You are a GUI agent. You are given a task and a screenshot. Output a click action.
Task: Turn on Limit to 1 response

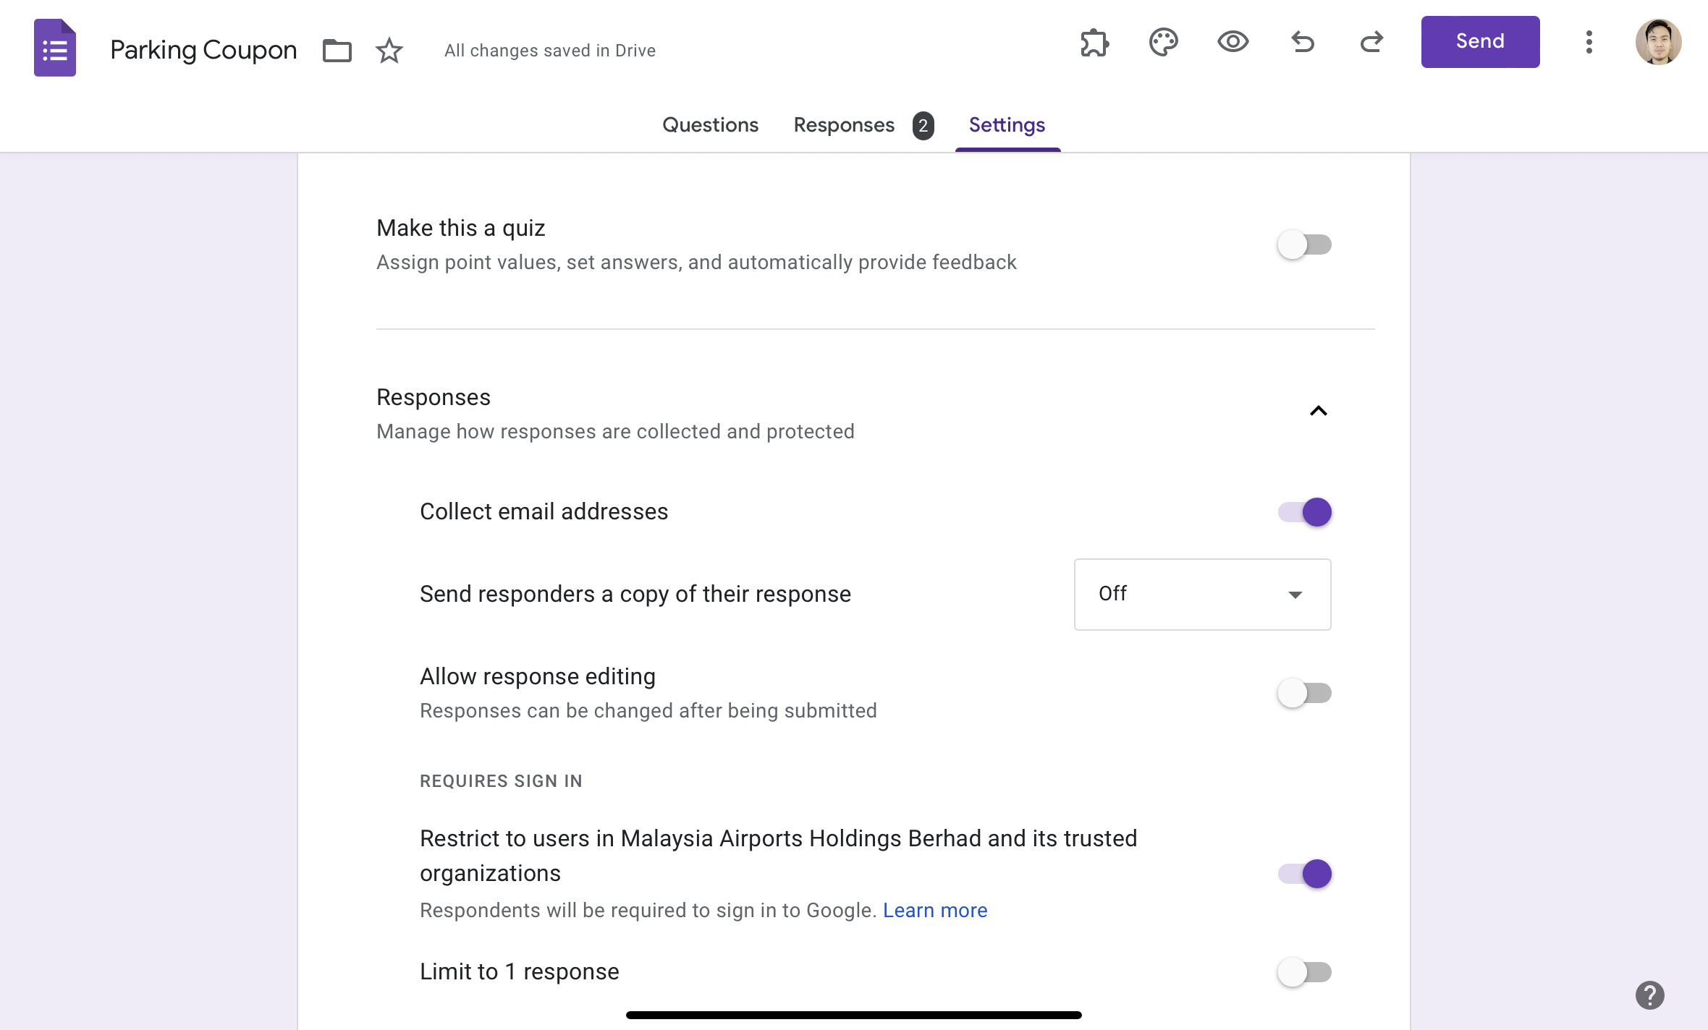[x=1303, y=972]
